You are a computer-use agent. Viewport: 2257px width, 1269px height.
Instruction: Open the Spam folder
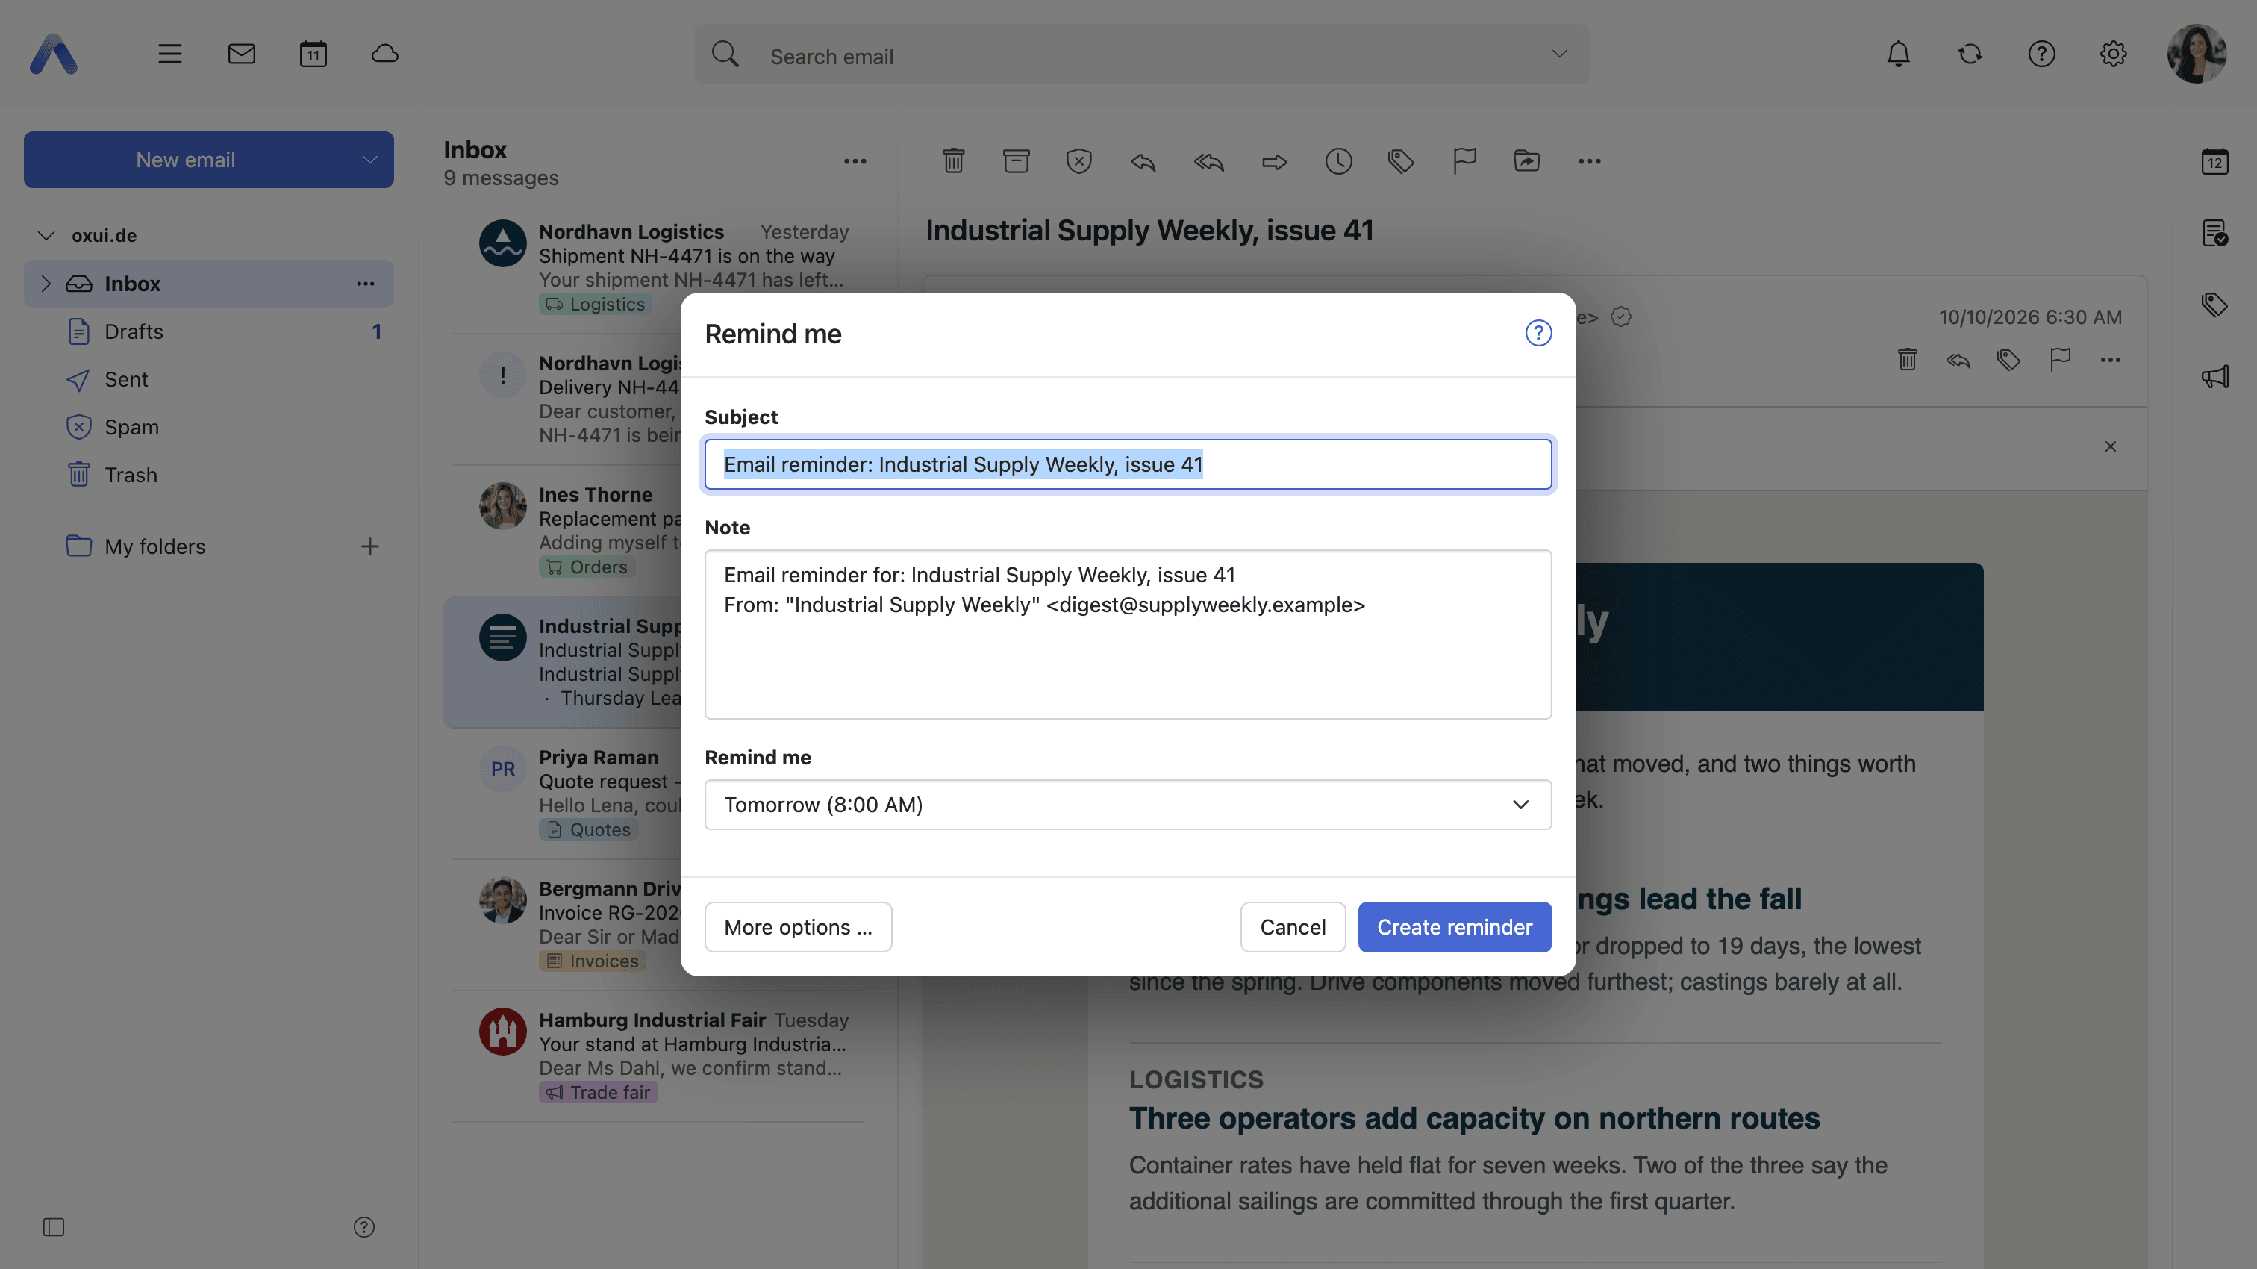(x=208, y=427)
